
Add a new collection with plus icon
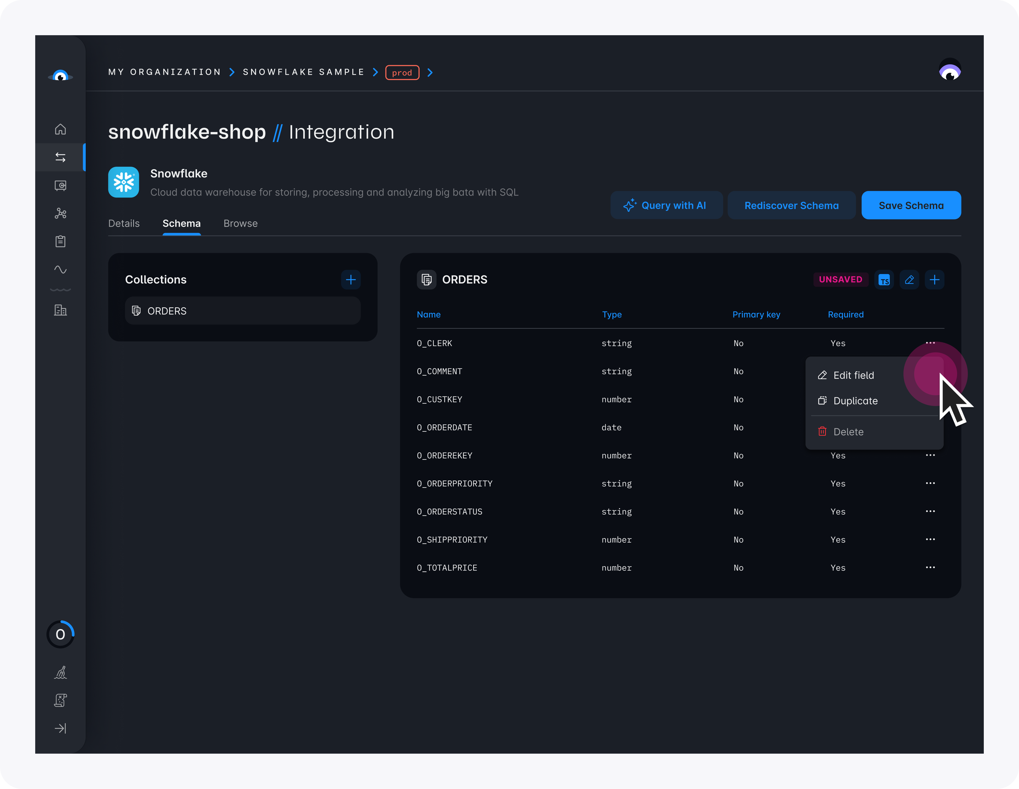pos(351,280)
